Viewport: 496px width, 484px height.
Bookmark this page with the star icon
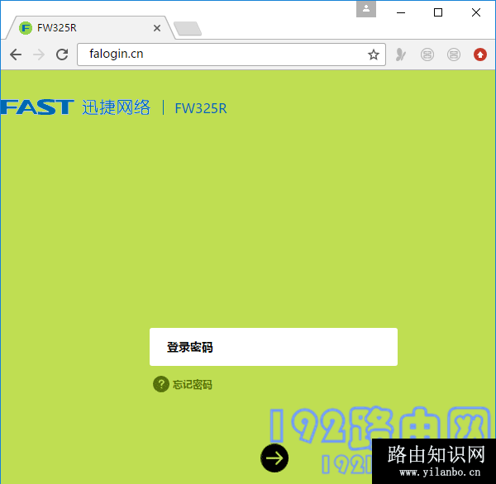coord(374,55)
